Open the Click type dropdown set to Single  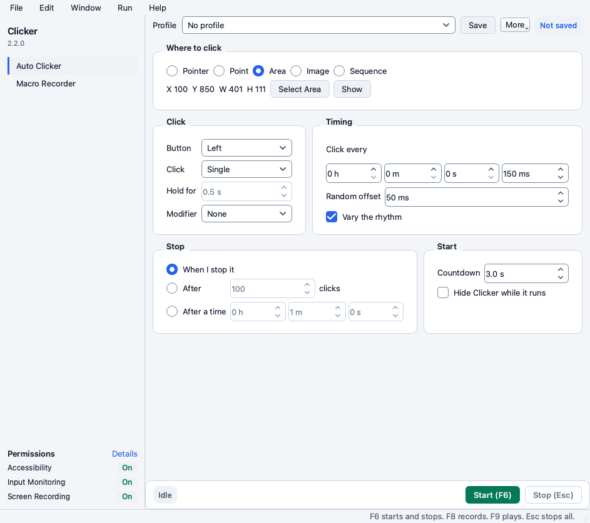(x=247, y=169)
